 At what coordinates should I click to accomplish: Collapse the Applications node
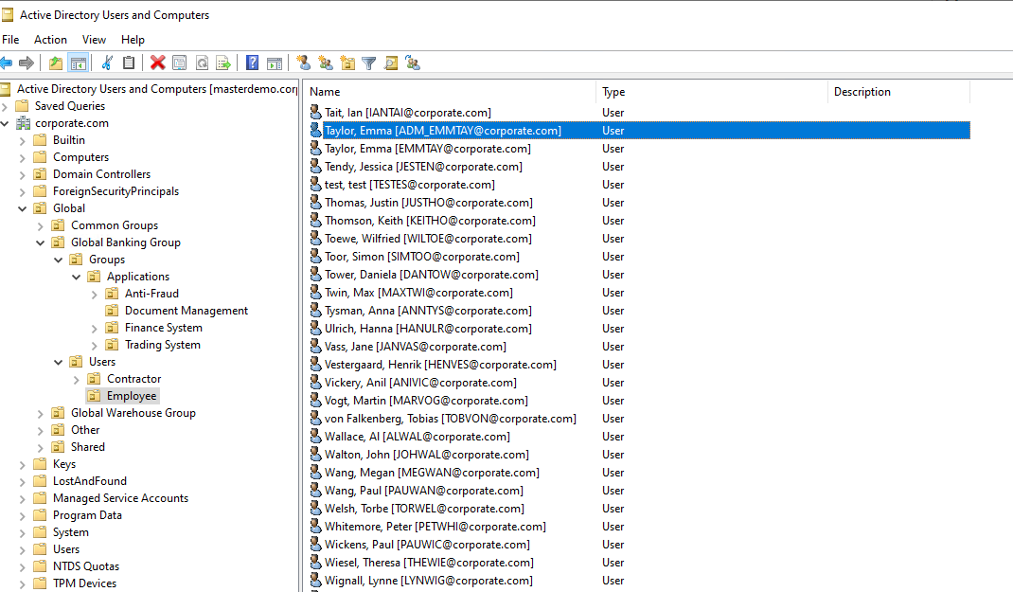77,278
